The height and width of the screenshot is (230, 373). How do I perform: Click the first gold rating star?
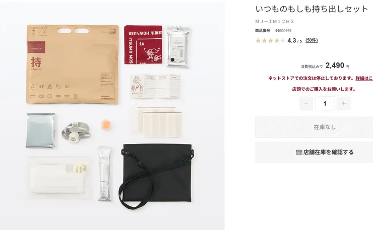tap(258, 41)
